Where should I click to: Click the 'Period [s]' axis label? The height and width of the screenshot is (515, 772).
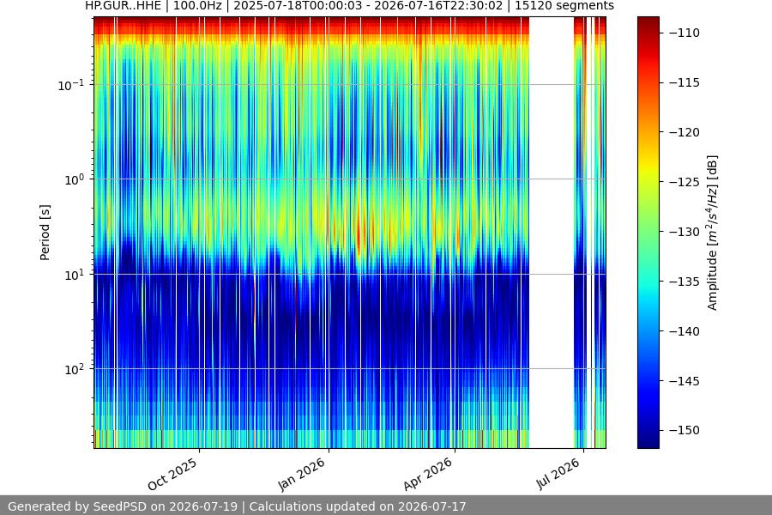(45, 233)
